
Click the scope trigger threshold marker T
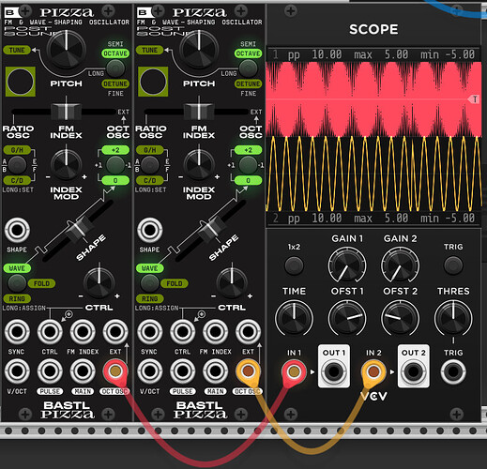coord(474,99)
